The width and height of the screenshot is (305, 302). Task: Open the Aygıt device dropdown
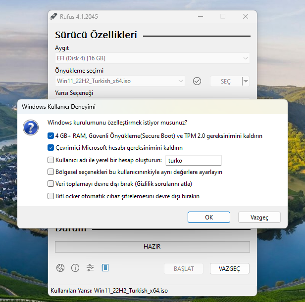click(x=152, y=58)
